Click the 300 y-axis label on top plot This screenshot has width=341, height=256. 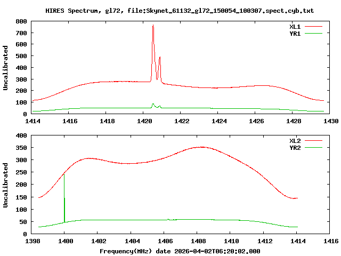point(21,79)
